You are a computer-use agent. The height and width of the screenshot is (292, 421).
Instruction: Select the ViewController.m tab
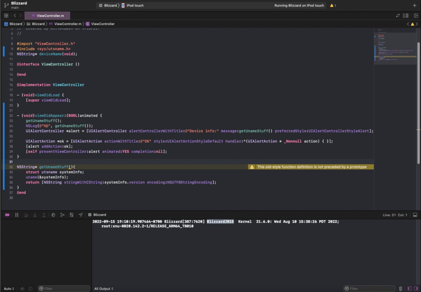[x=48, y=16]
